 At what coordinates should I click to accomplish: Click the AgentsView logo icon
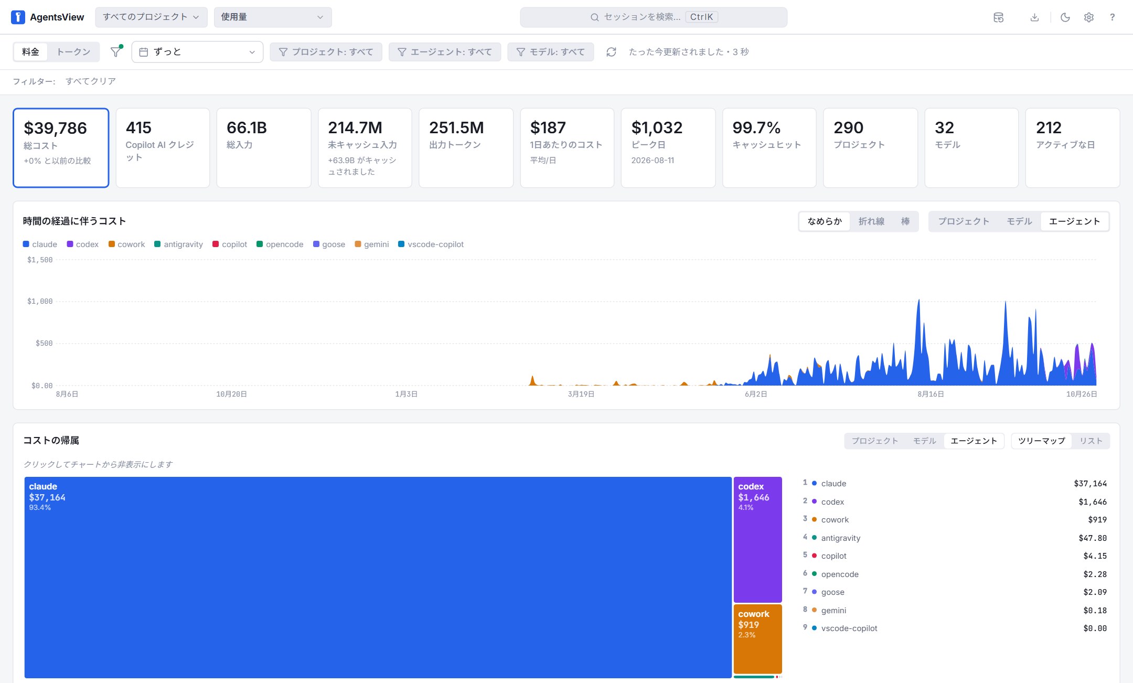click(18, 17)
